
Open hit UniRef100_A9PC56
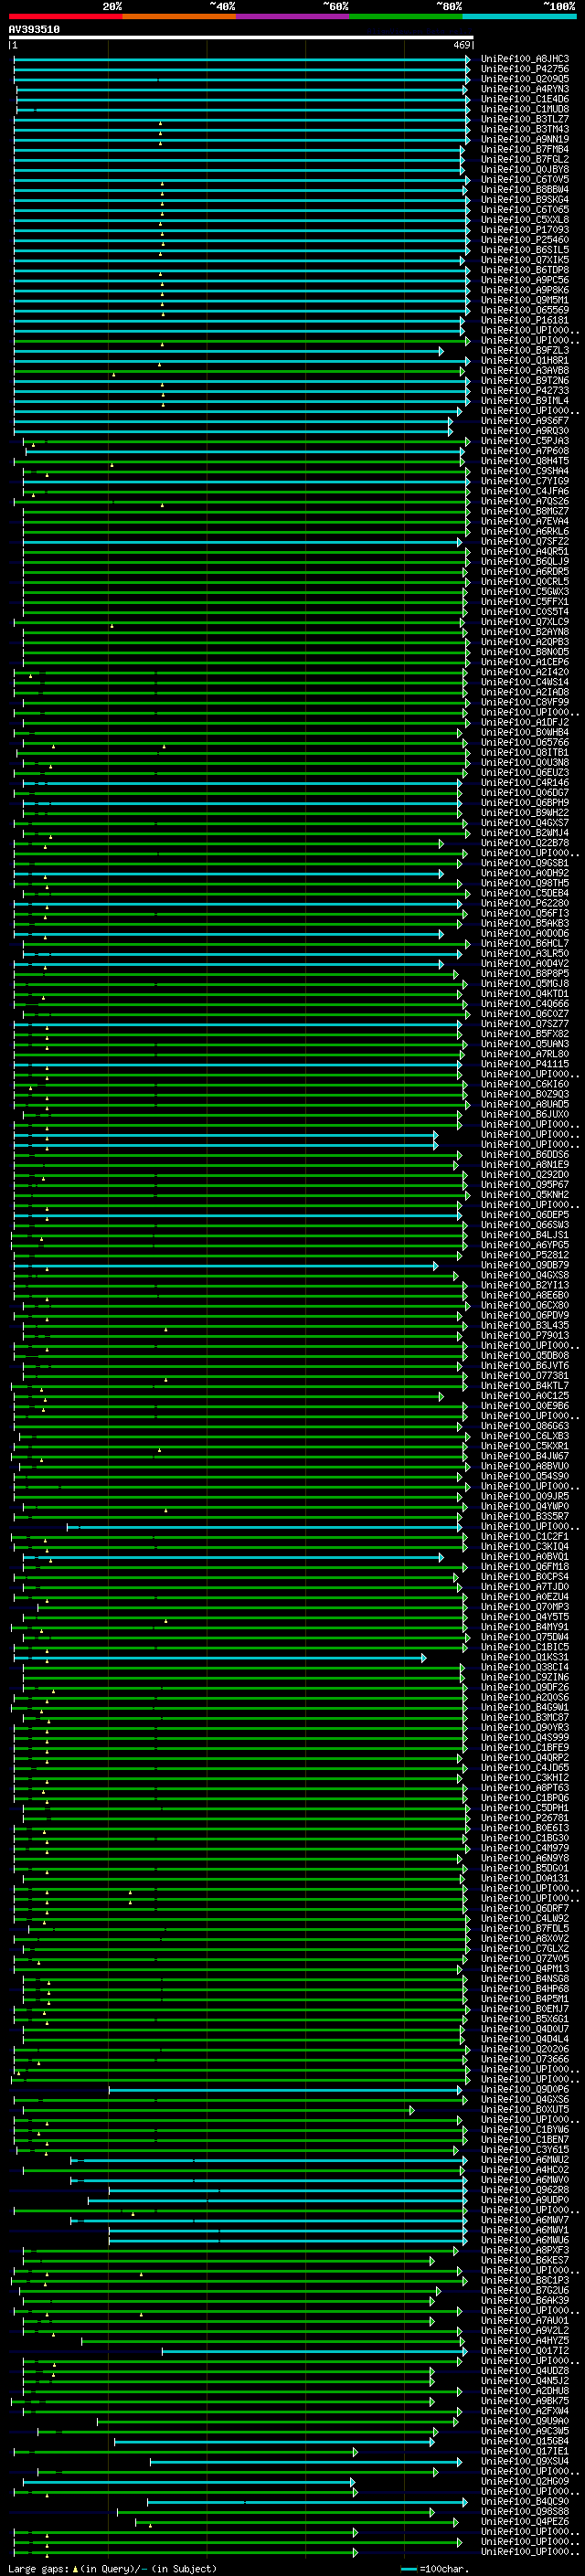click(525, 280)
